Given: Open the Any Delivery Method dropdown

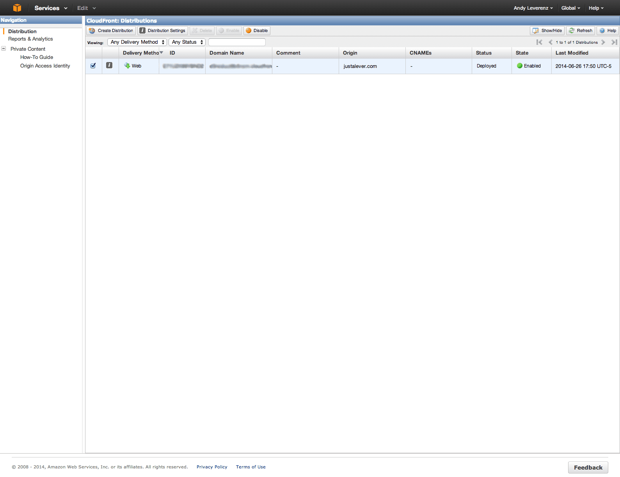Looking at the screenshot, I should click(x=137, y=42).
